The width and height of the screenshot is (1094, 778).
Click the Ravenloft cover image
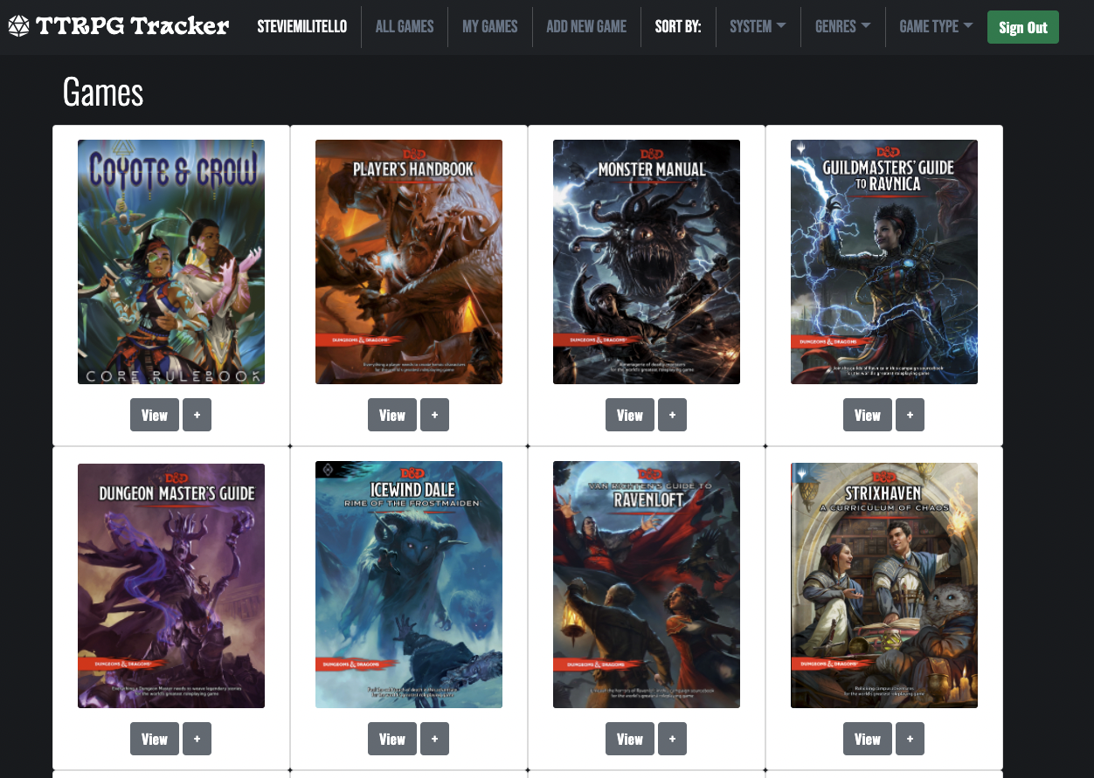point(647,585)
